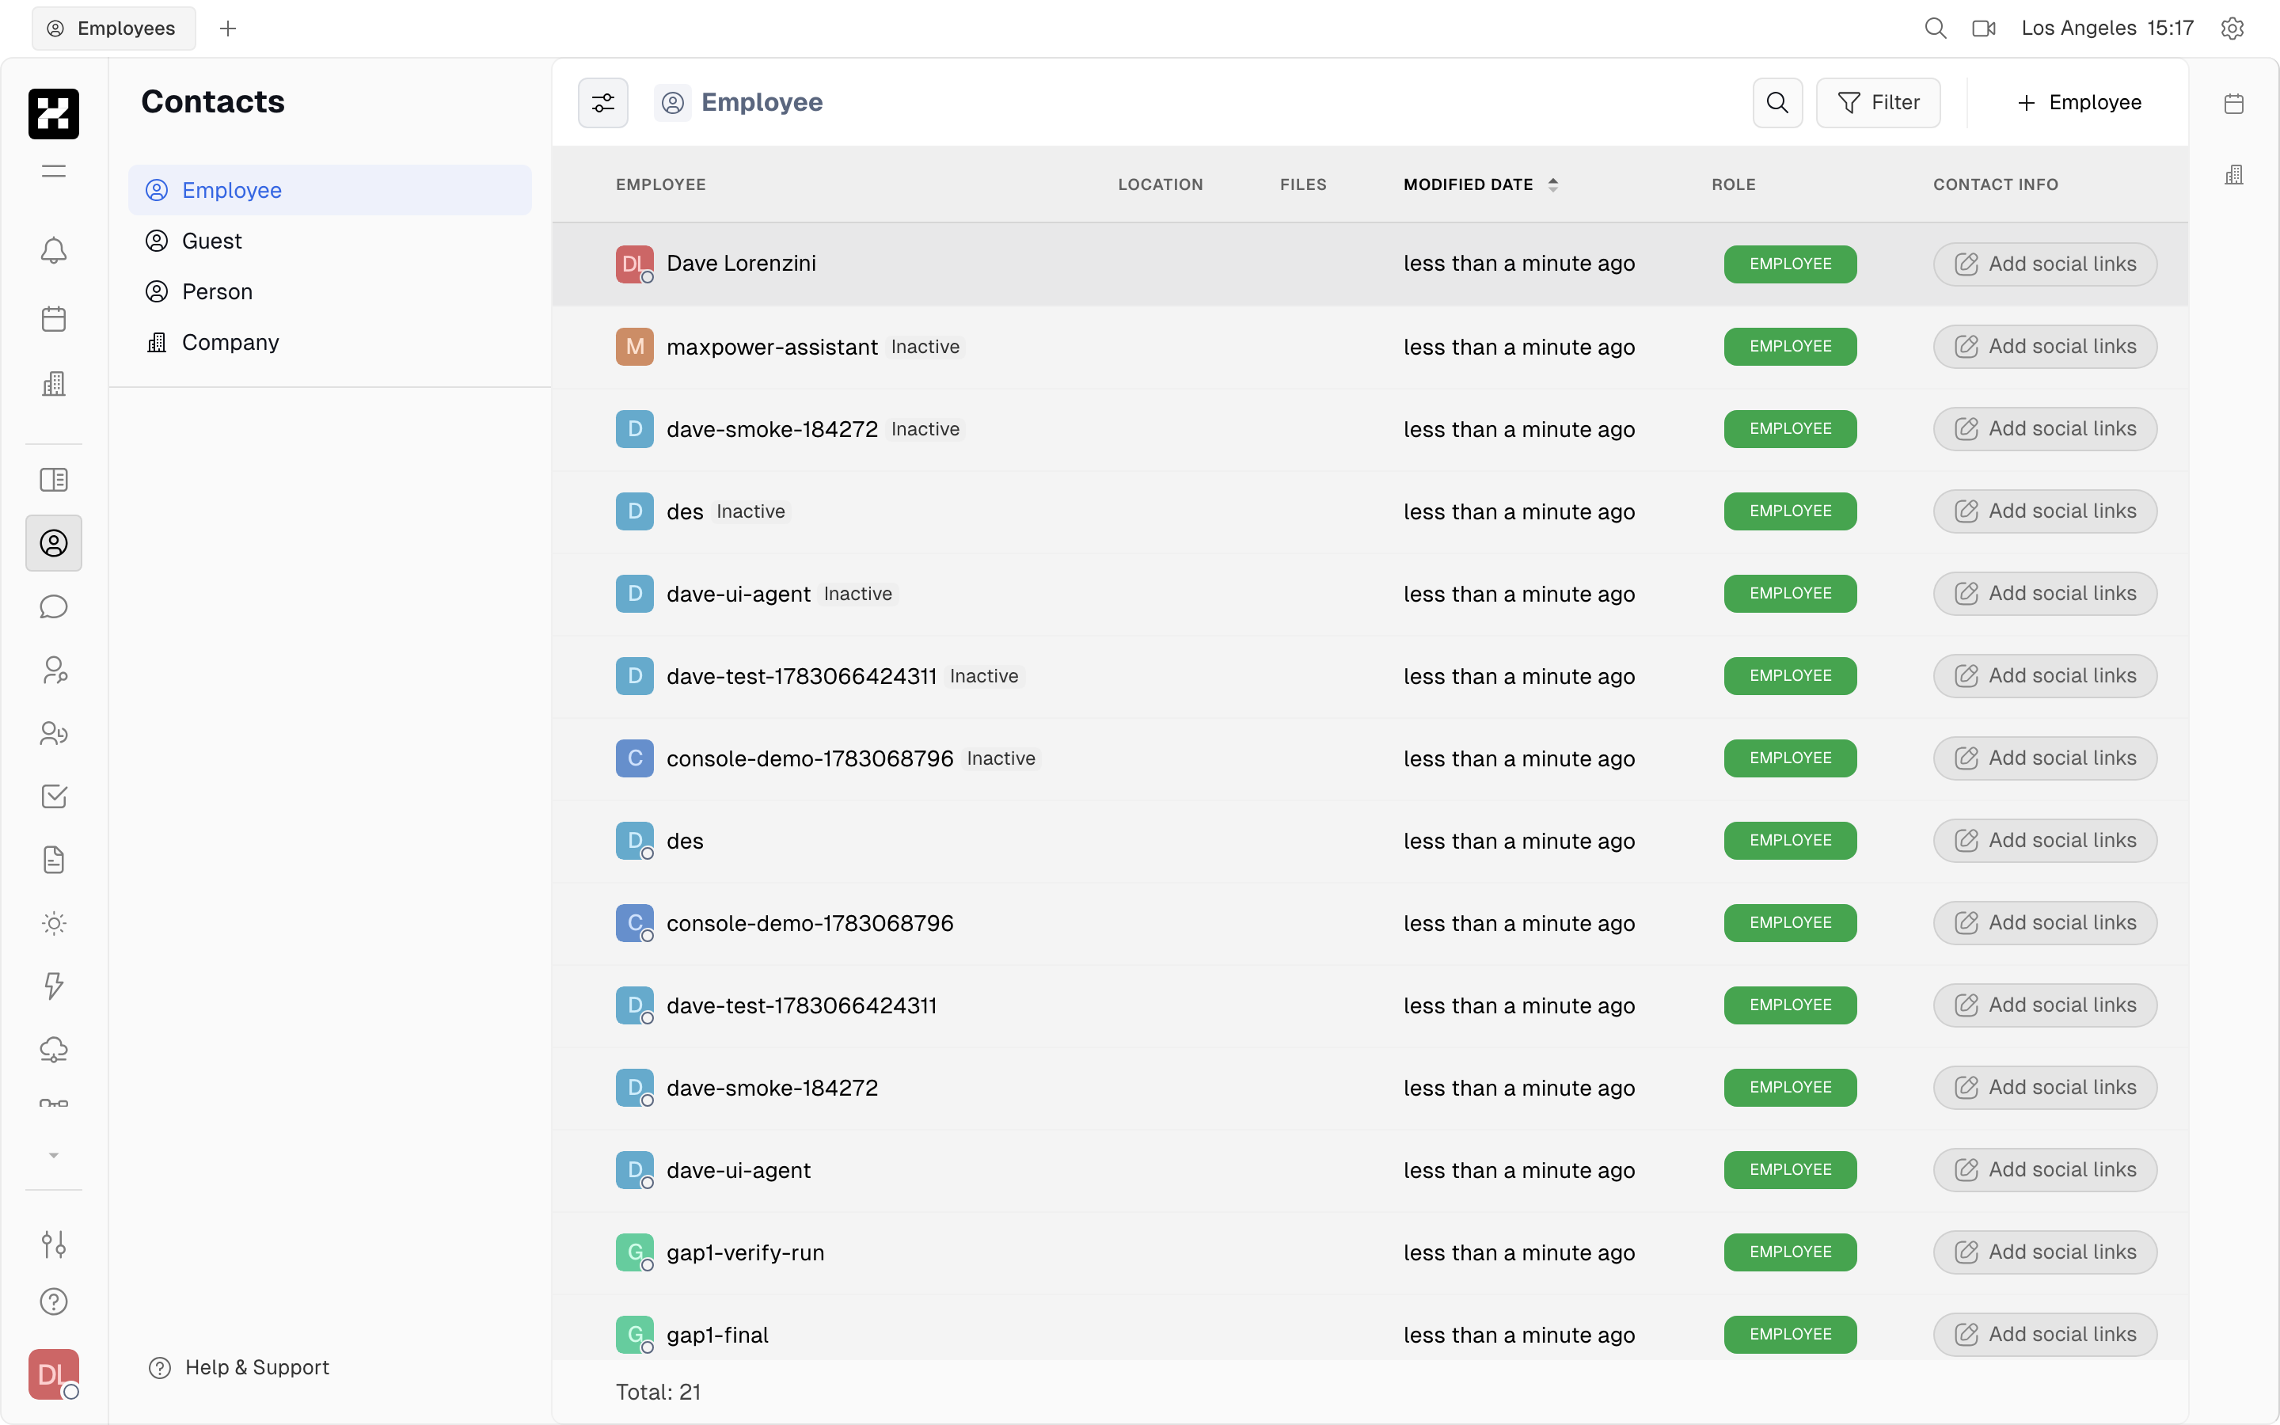Search within the Employee list
This screenshot has height=1425, width=2280.
tap(1776, 103)
